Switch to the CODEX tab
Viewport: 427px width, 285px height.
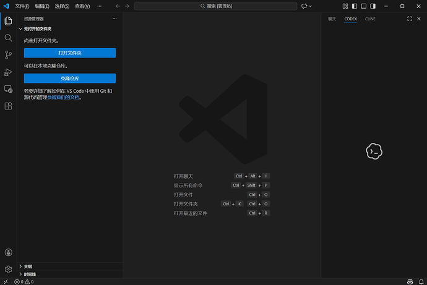(x=350, y=19)
